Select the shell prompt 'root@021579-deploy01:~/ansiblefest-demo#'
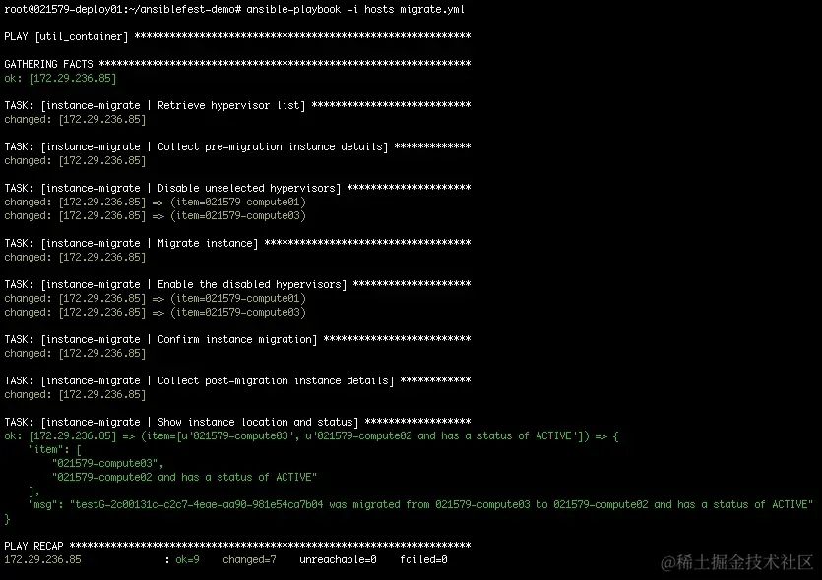 click(123, 10)
